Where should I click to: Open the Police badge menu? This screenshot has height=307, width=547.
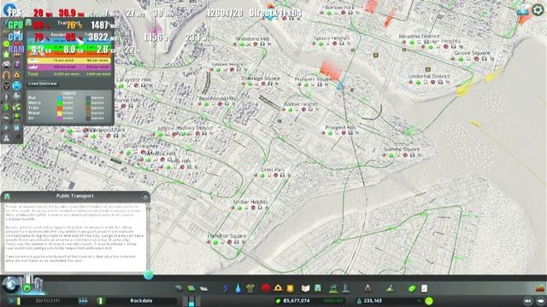click(291, 288)
